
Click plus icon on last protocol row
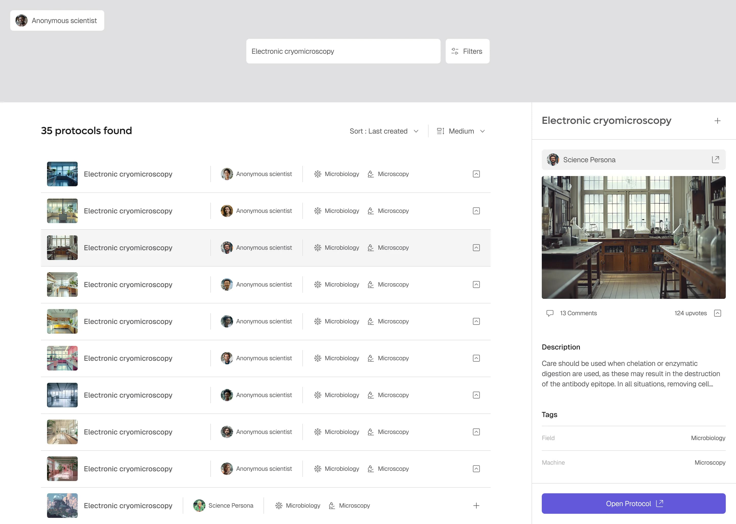tap(476, 505)
